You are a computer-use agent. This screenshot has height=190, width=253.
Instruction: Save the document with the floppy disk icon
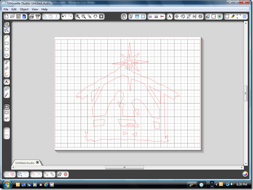coord(18,16)
